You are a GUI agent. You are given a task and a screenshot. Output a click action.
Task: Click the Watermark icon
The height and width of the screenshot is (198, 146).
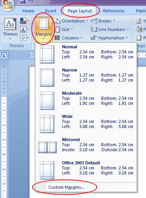(x=139, y=21)
